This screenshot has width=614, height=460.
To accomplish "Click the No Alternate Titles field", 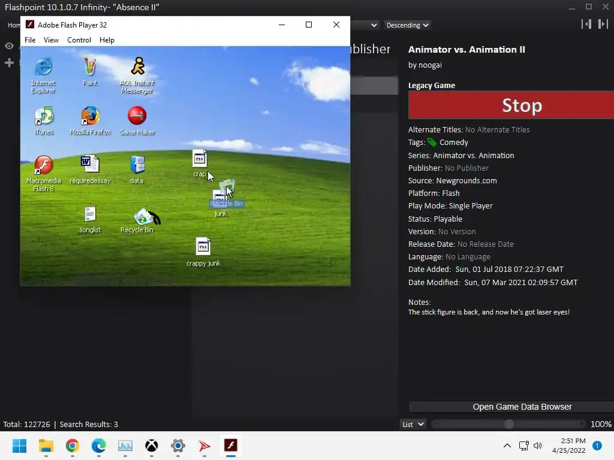I will coord(497,130).
